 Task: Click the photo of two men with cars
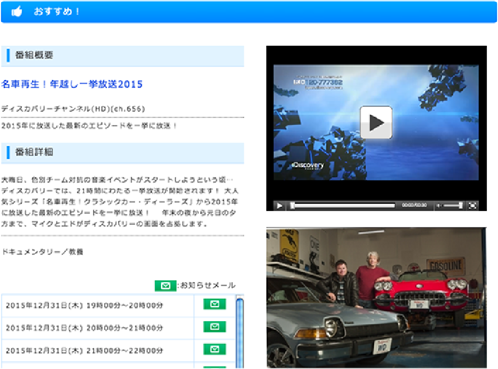376,297
